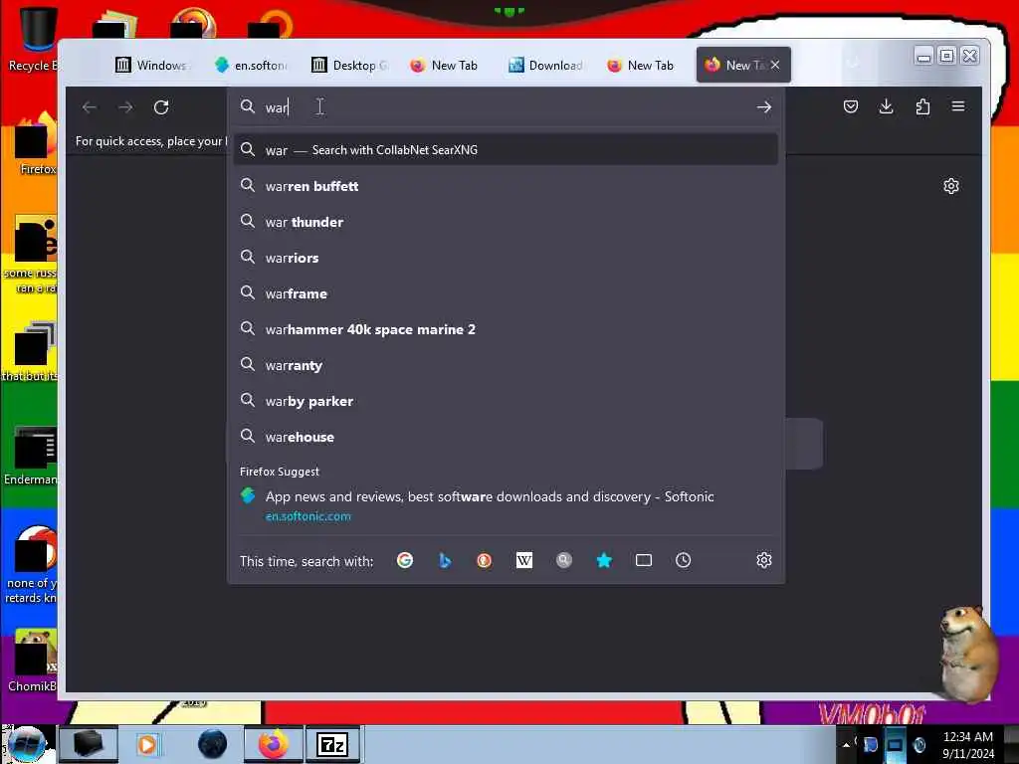Click the Firefox forward arrow
The height and width of the screenshot is (764, 1019).
pyautogui.click(x=125, y=107)
